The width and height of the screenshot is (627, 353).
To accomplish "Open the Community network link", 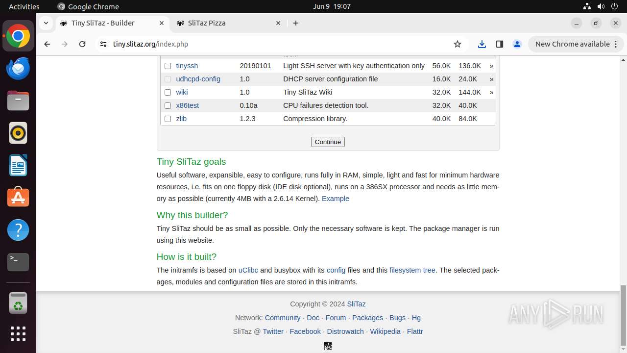I will click(x=283, y=318).
